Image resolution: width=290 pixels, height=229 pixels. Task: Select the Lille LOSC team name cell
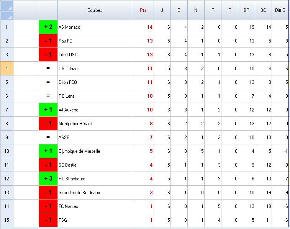click(95, 55)
